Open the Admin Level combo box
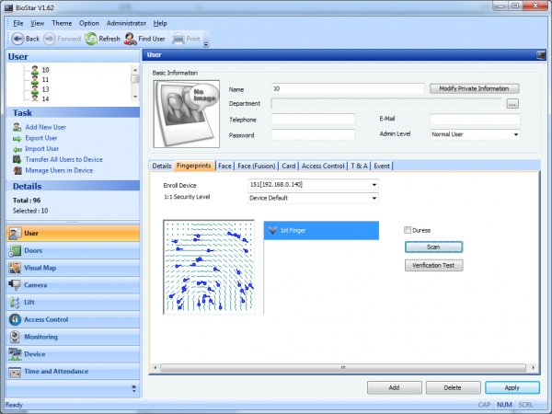This screenshot has height=414, width=552. point(516,134)
